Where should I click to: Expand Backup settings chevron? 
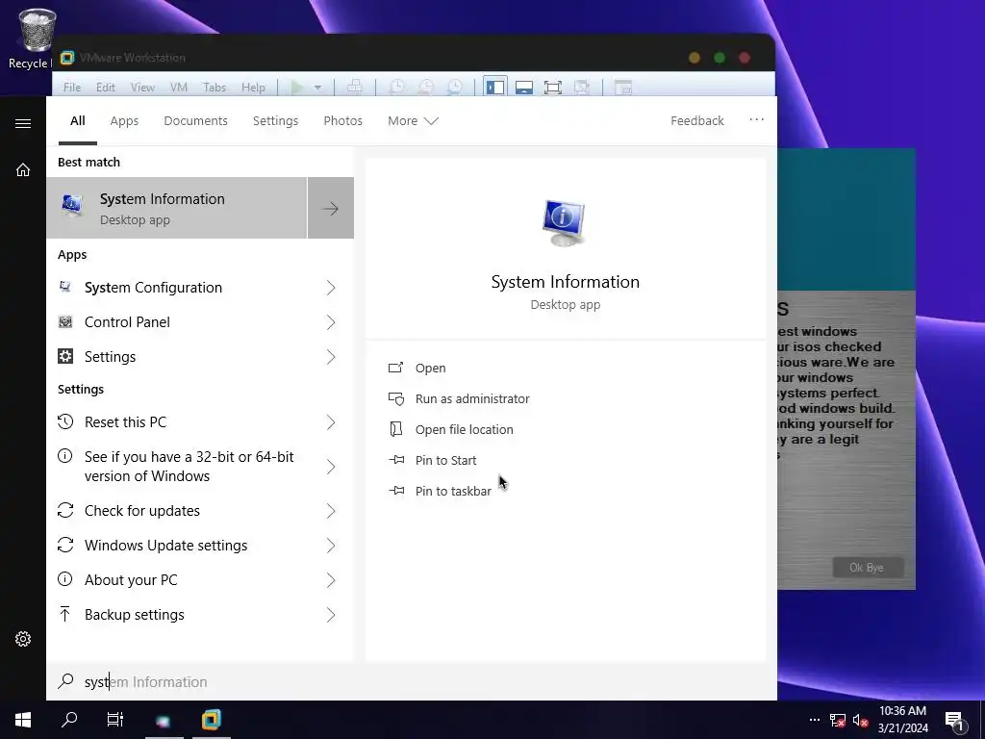pyautogui.click(x=331, y=615)
